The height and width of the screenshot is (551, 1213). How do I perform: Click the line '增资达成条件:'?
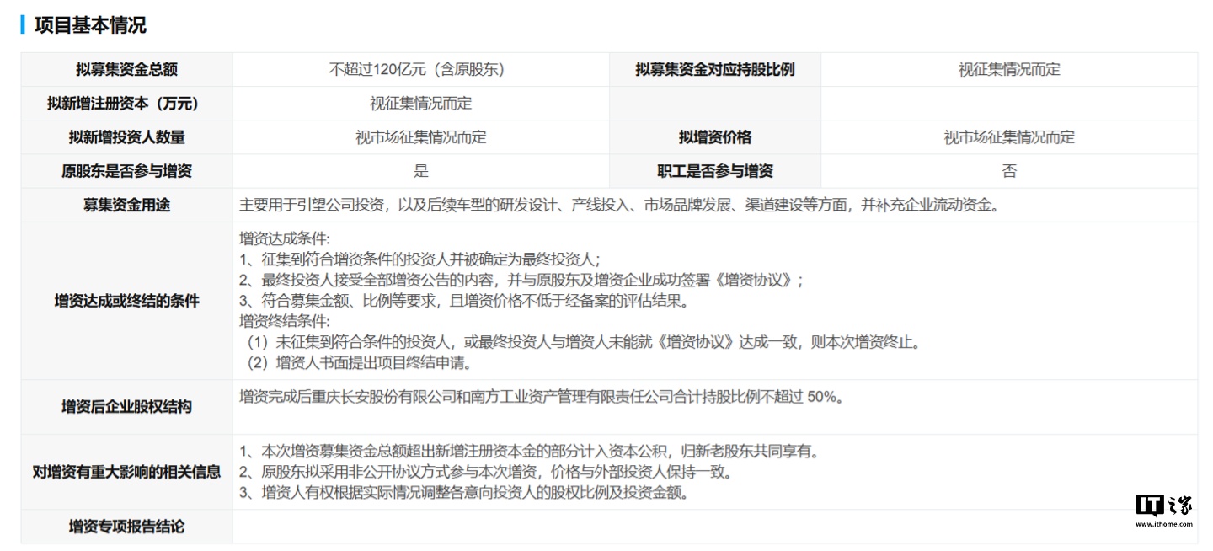pyautogui.click(x=285, y=238)
